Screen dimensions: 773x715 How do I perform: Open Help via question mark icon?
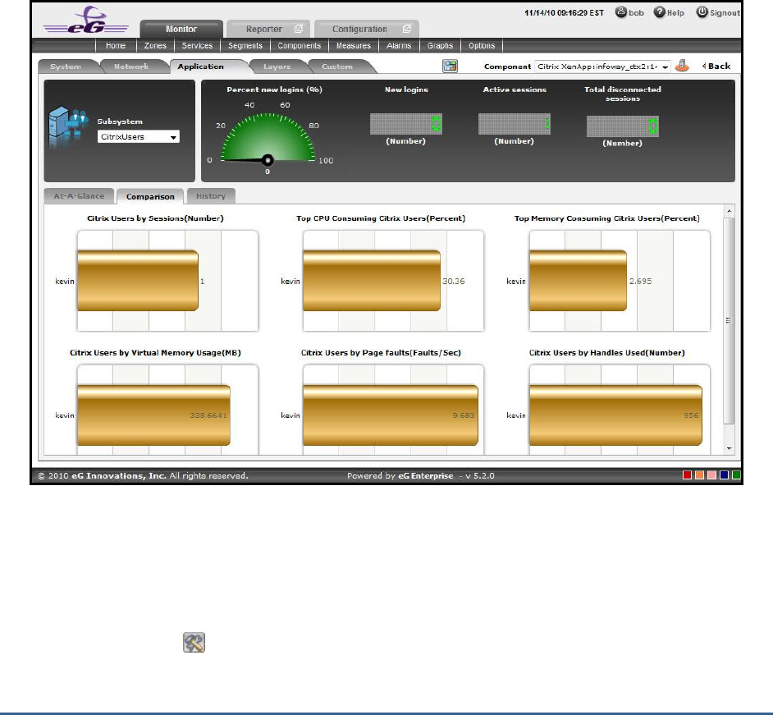(659, 12)
